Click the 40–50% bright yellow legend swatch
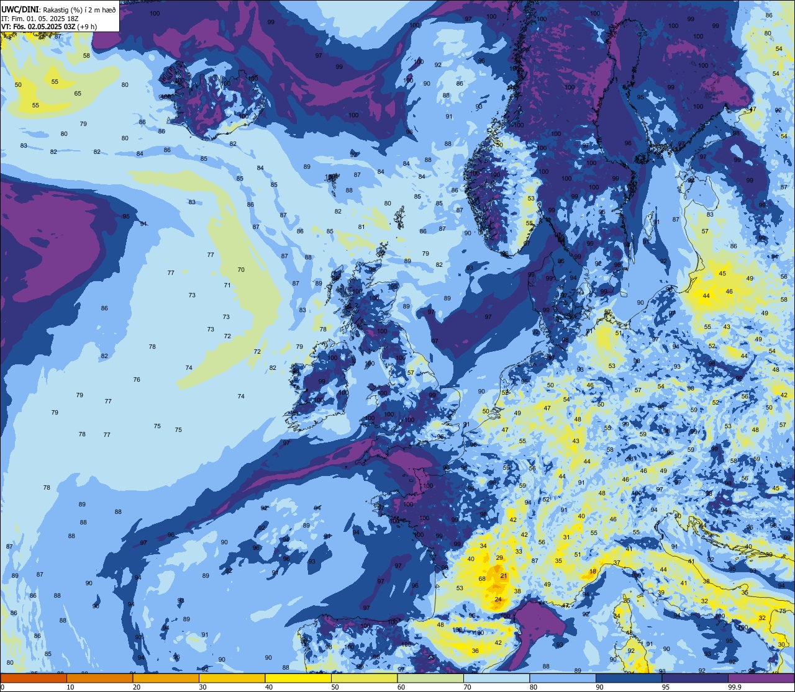 pyautogui.click(x=298, y=678)
